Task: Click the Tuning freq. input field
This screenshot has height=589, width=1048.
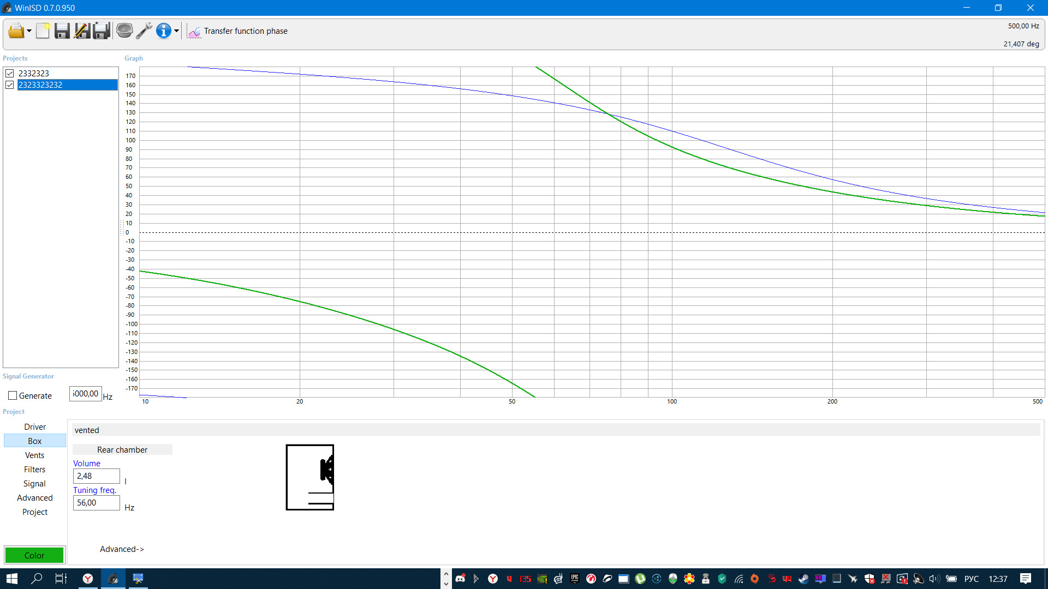Action: click(x=97, y=503)
